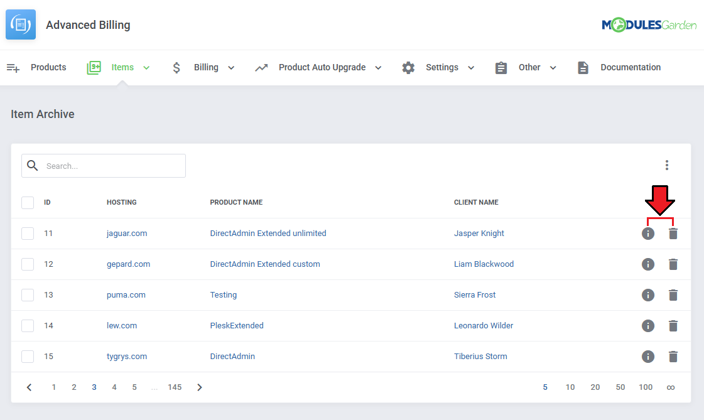Set 100 rows per page
This screenshot has height=420, width=704.
(x=646, y=387)
